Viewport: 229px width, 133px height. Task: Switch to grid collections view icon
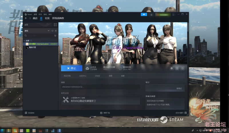pos(55,25)
